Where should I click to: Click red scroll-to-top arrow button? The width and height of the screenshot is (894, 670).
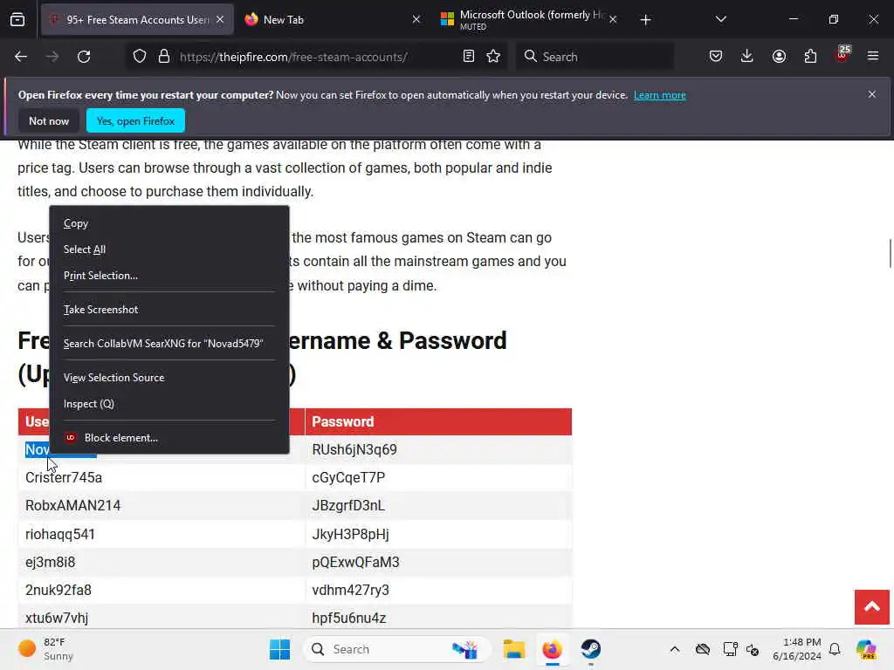[872, 607]
